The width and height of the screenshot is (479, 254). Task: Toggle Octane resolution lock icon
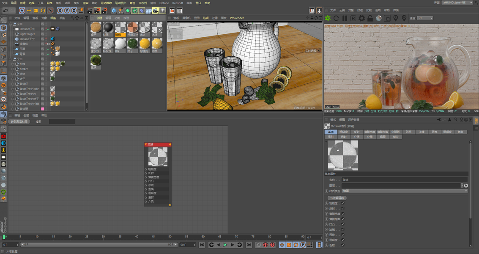click(370, 18)
